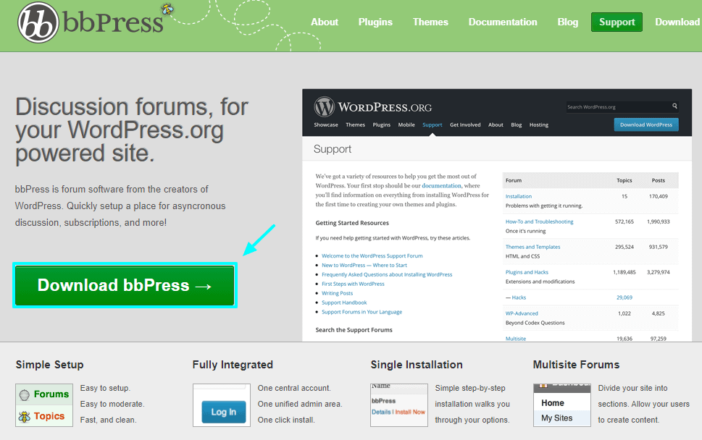Select Get Involved in WordPress.org preview
The height and width of the screenshot is (440, 702).
coord(465,124)
